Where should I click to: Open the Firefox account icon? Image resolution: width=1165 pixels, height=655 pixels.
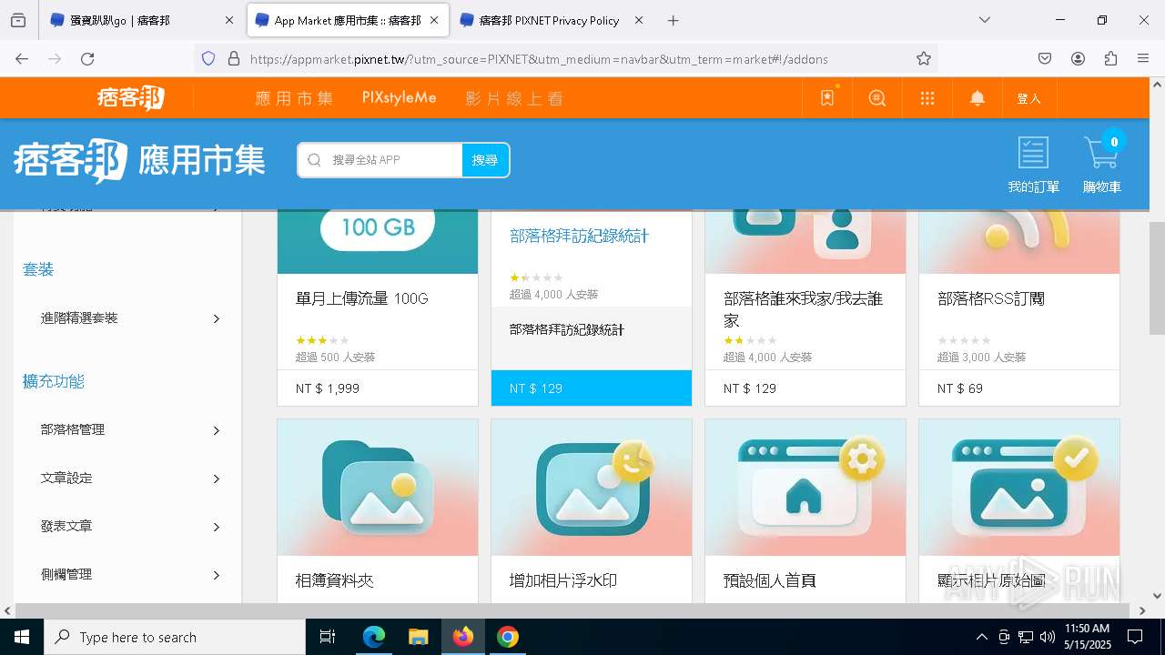click(x=1078, y=58)
